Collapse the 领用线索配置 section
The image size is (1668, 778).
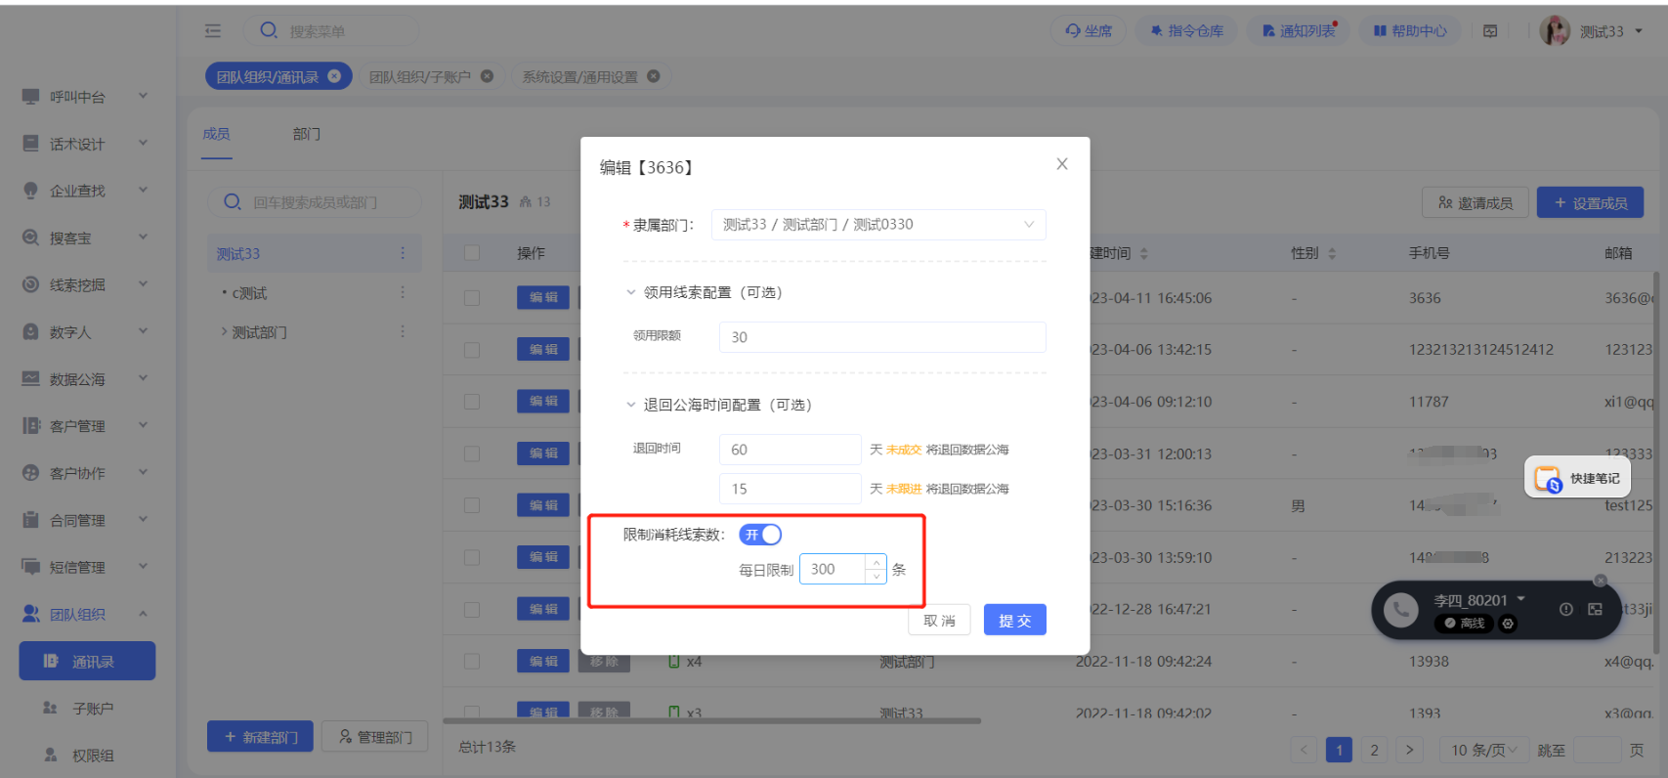click(631, 292)
